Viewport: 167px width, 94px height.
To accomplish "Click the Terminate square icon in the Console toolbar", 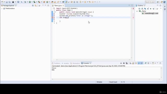I will [x=121, y=63].
